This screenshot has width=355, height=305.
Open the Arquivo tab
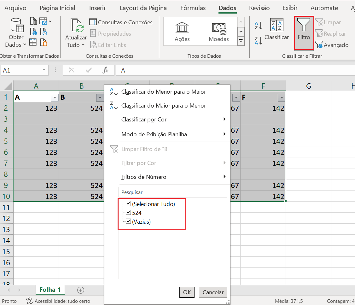click(x=15, y=8)
